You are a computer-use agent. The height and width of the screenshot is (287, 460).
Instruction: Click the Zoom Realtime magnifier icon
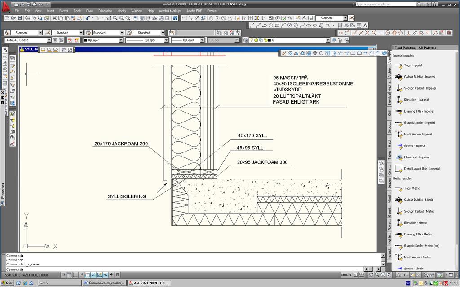(115, 18)
